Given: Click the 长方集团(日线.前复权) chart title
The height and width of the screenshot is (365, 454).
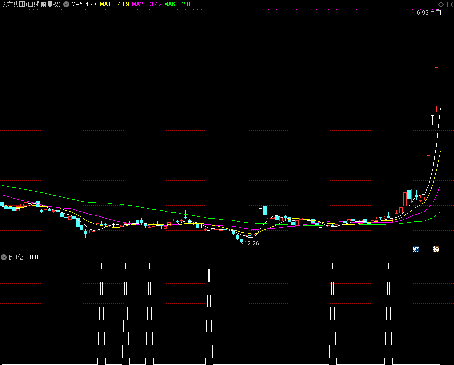Looking at the screenshot, I should [31, 4].
